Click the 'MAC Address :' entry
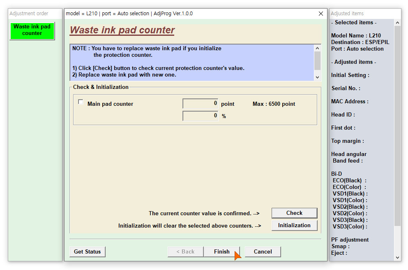This screenshot has width=408, height=270. coord(350,101)
